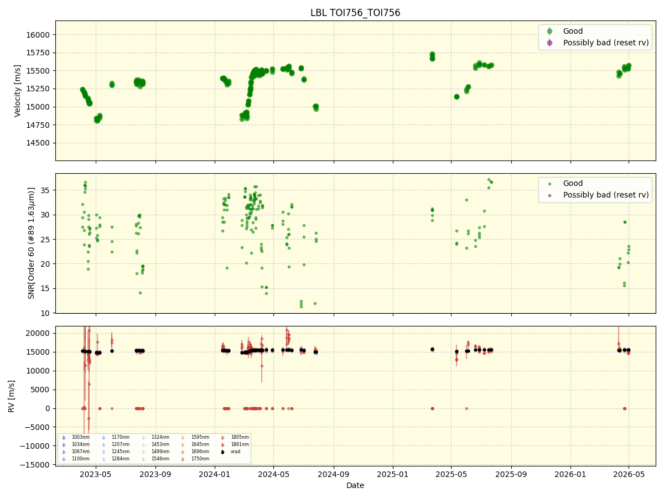Viewport: 664px width, 498px height.
Task: Click the 15750 velocity tick label
Action: click(39, 53)
